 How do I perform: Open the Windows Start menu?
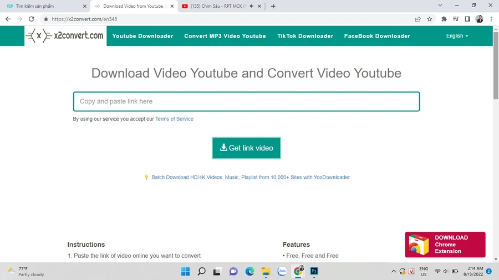tap(185, 272)
